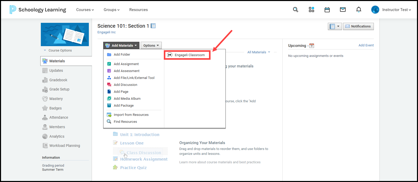Select Add File/Link/External Tool
This screenshot has width=418, height=182.
click(134, 78)
